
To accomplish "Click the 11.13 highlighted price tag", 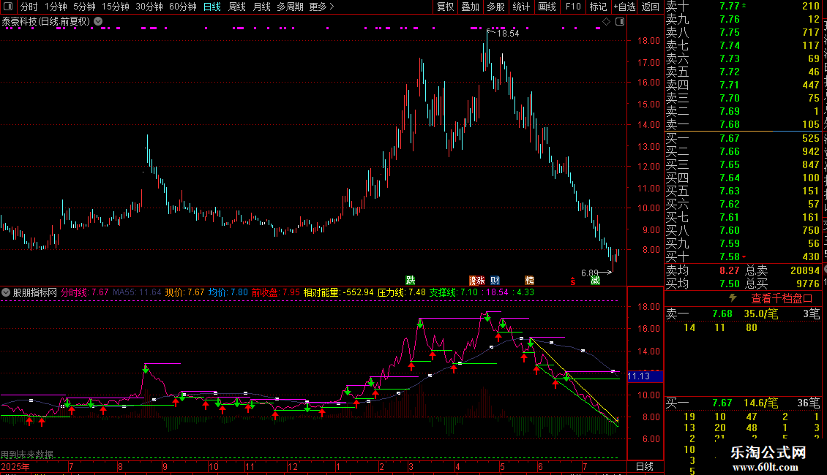I will click(645, 376).
